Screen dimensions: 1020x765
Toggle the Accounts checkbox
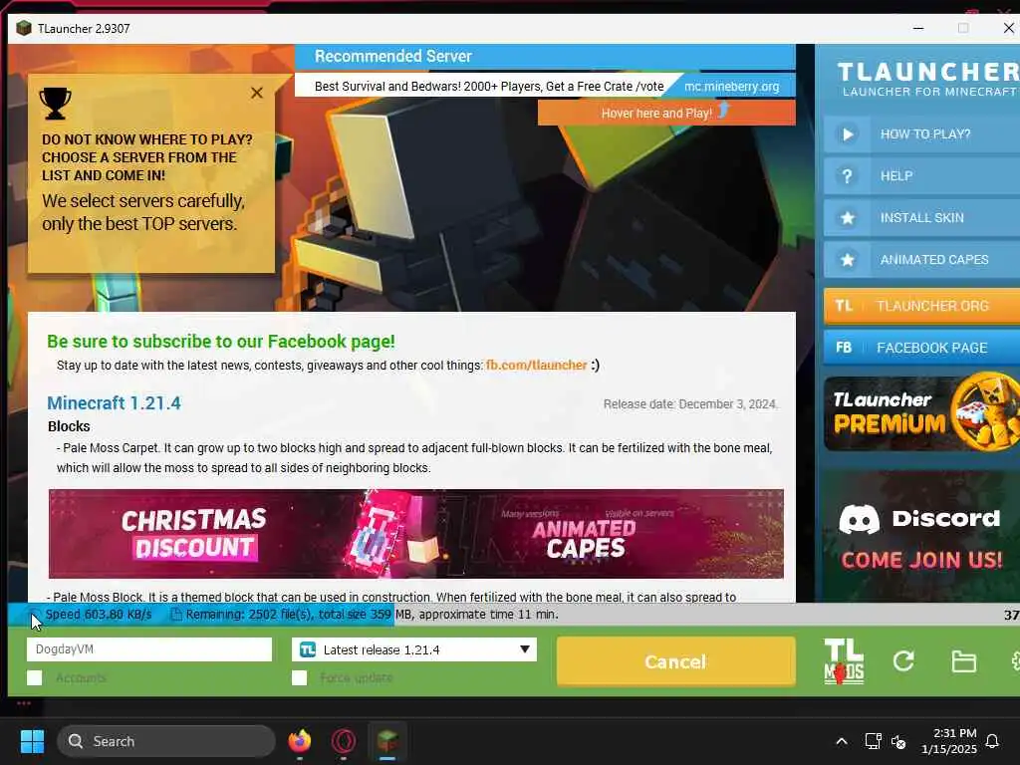point(35,677)
